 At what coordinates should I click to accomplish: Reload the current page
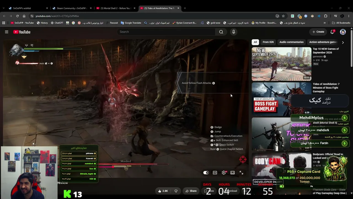17,16
